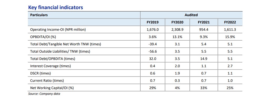The height and width of the screenshot is (100, 267).
Task: Select the FY2020 column header
Action: 177,22
